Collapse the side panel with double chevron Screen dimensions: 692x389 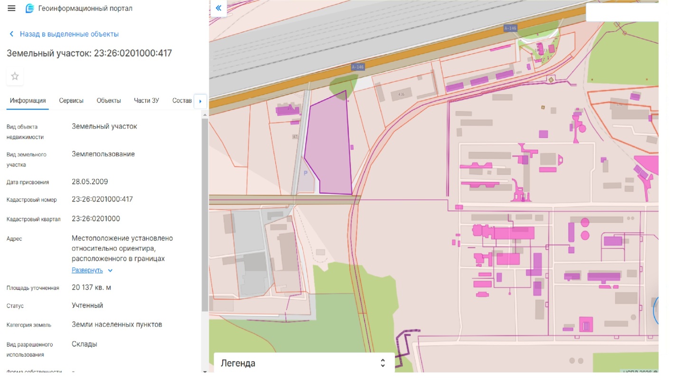tap(218, 8)
